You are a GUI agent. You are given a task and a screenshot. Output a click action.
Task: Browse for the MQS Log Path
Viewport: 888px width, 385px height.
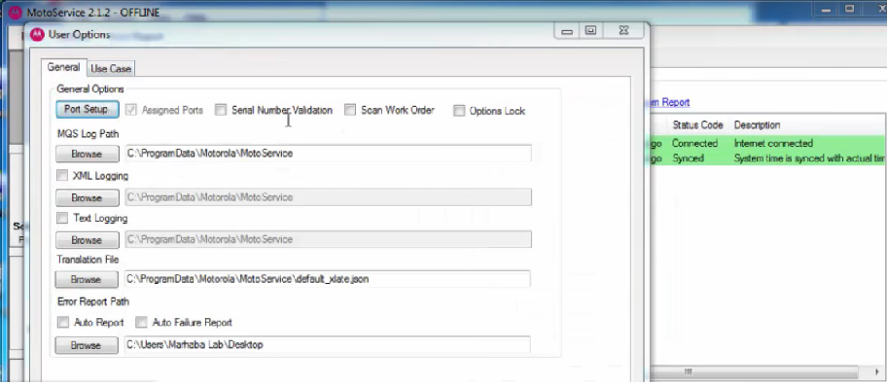click(88, 154)
